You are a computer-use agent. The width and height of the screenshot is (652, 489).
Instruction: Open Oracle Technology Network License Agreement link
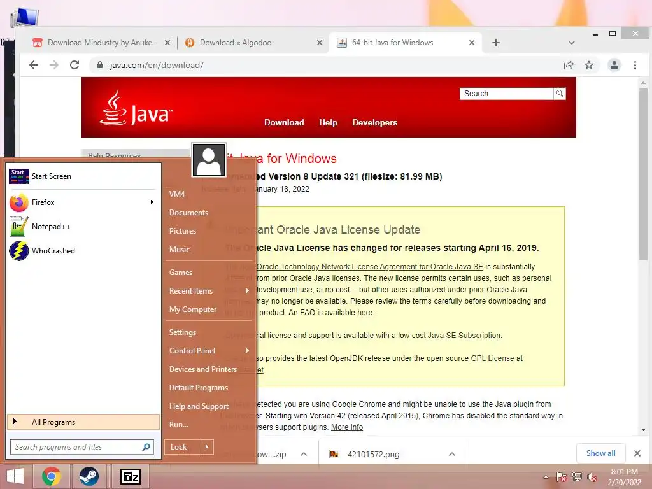(370, 267)
